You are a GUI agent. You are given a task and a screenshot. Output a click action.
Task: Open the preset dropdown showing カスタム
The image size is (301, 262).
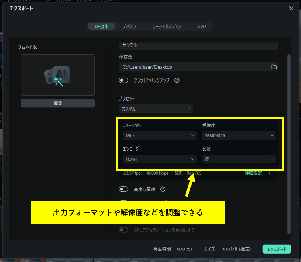coord(156,109)
